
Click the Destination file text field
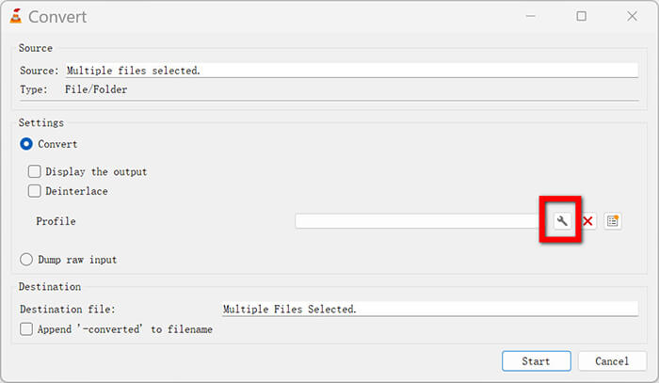428,309
